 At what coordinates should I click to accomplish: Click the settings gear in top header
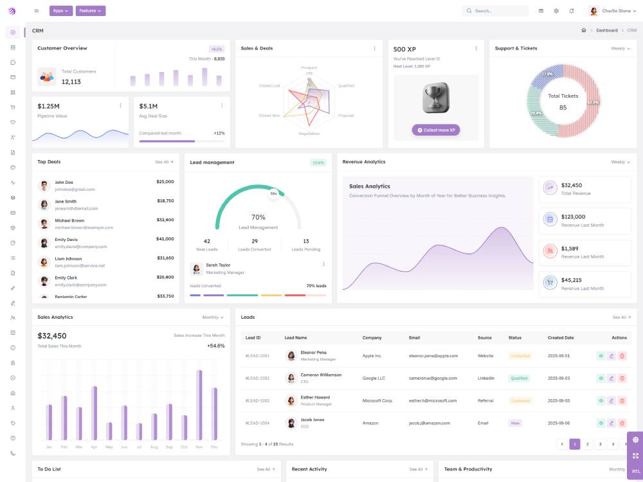click(x=556, y=11)
